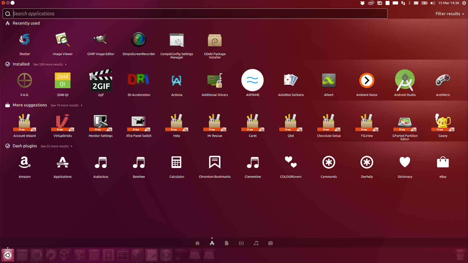Screen dimensions: 468x263
Task: Launch the 2048-Qt game
Action: [63, 81]
